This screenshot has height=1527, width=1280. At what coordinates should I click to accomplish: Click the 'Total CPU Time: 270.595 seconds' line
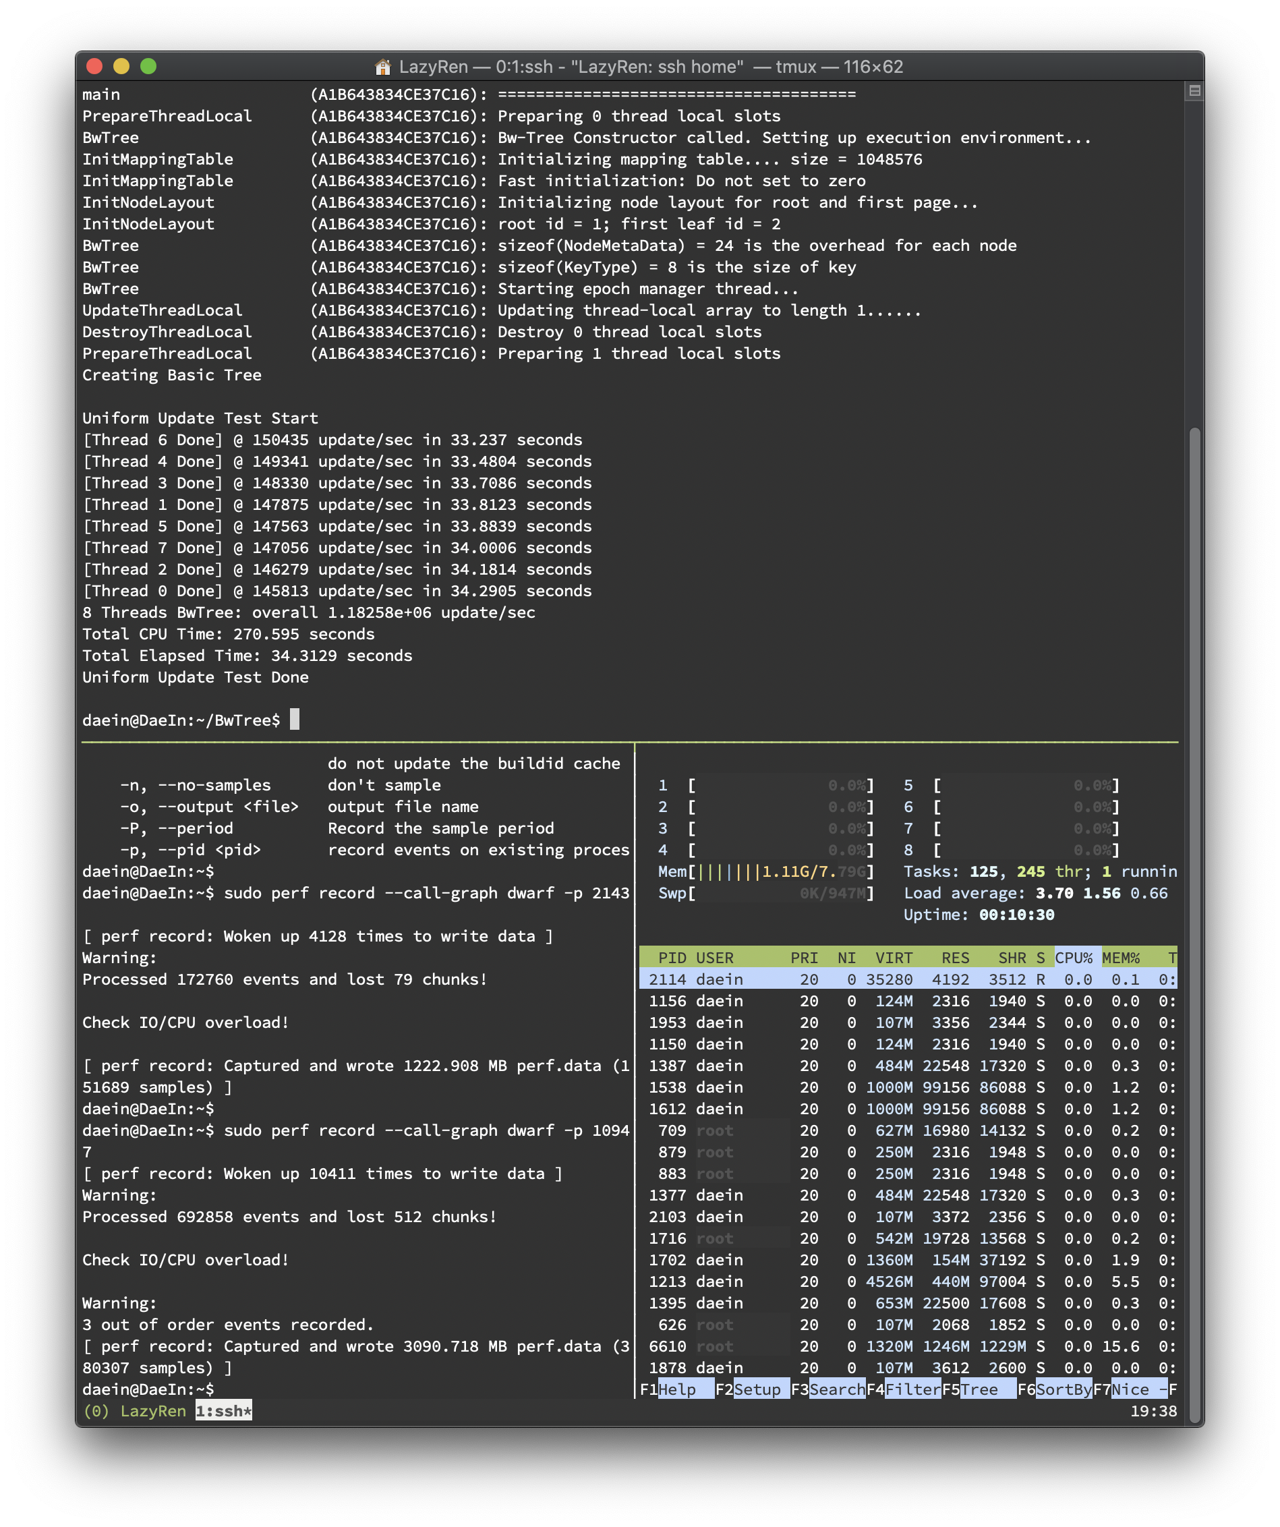coord(228,634)
